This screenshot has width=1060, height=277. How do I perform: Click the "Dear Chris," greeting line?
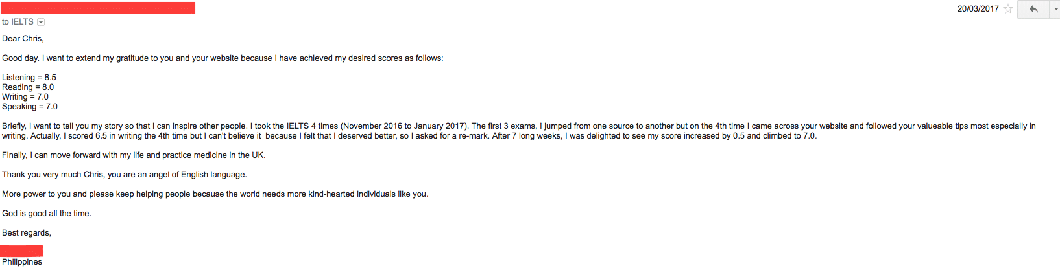pos(23,39)
